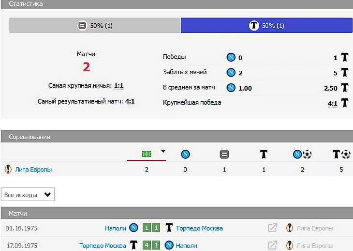
Task: Click Torpedo goals ball icon header
Action: tap(341, 154)
